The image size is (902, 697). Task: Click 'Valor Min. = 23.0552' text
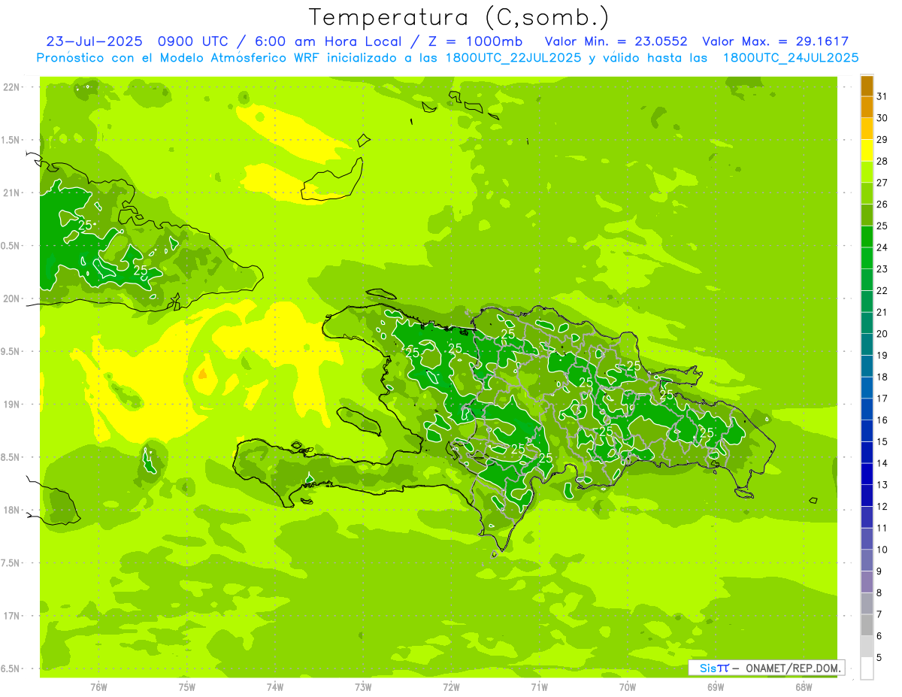[616, 42]
